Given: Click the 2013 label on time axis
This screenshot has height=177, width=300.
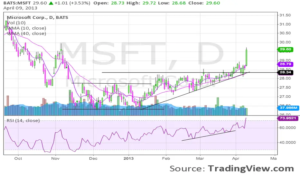Looking at the screenshot, I should coord(128,158).
